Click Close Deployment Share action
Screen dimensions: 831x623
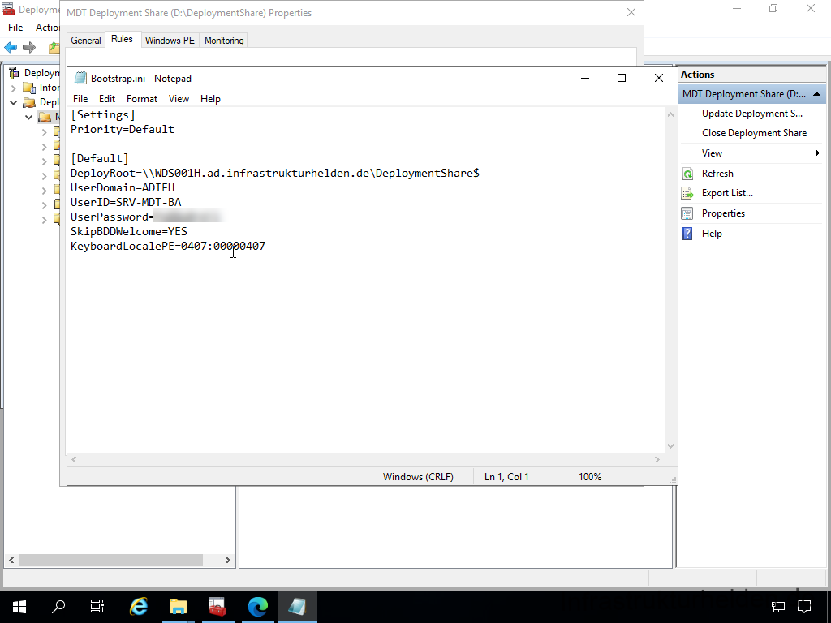[754, 133]
